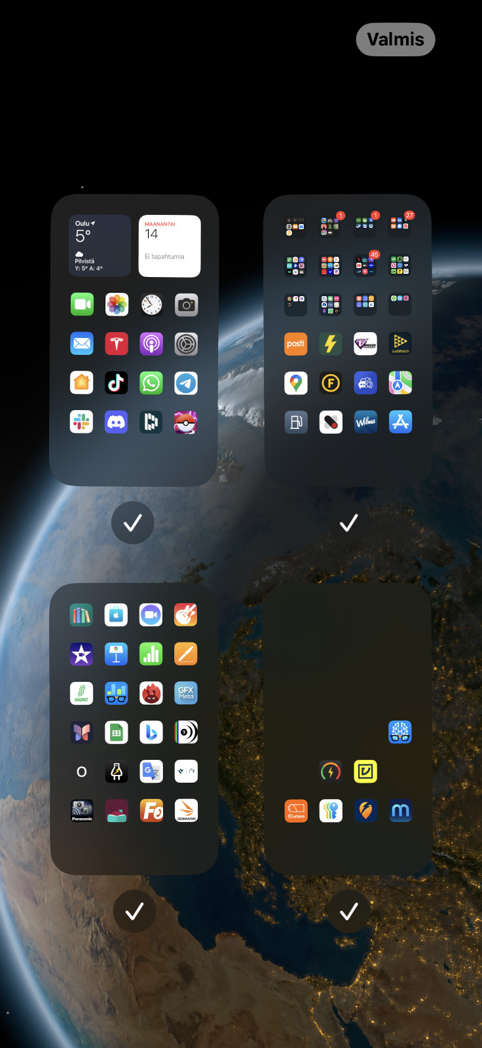Tap the Geekbench AI brain icon

pos(400,732)
